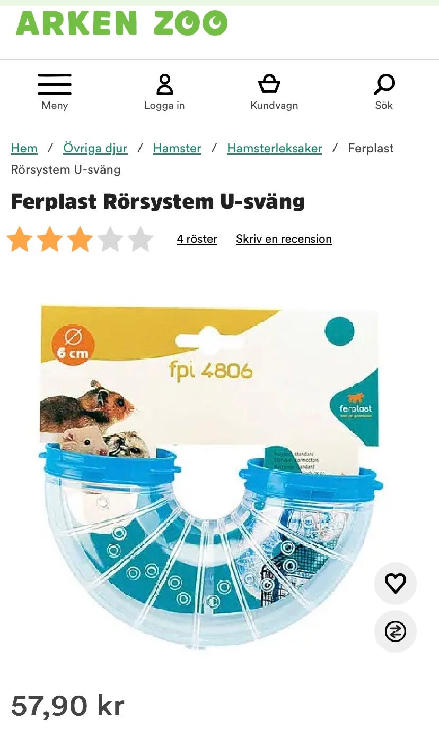Select the fifth grey star
This screenshot has width=439, height=735.
click(x=141, y=239)
